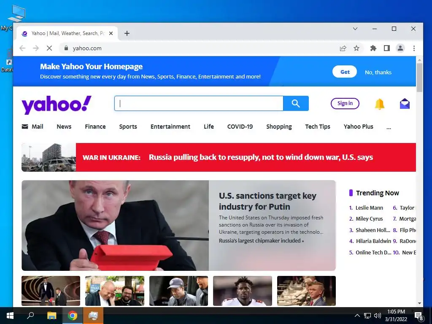The width and height of the screenshot is (432, 324).
Task: Open War in Ukraine headline
Action: [x=261, y=157]
